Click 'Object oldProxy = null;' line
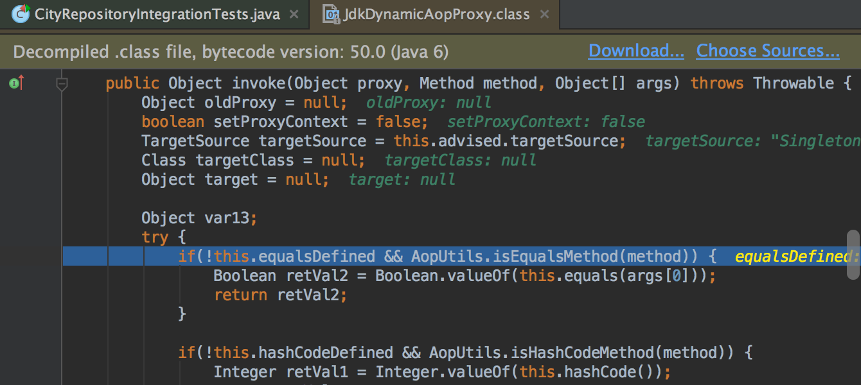This screenshot has width=861, height=385. pos(244,103)
